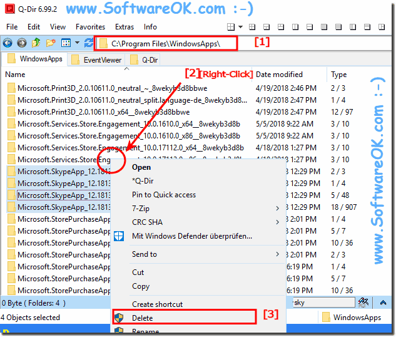The image size is (396, 337).
Task: Sort by the Type column header
Action: 339,75
